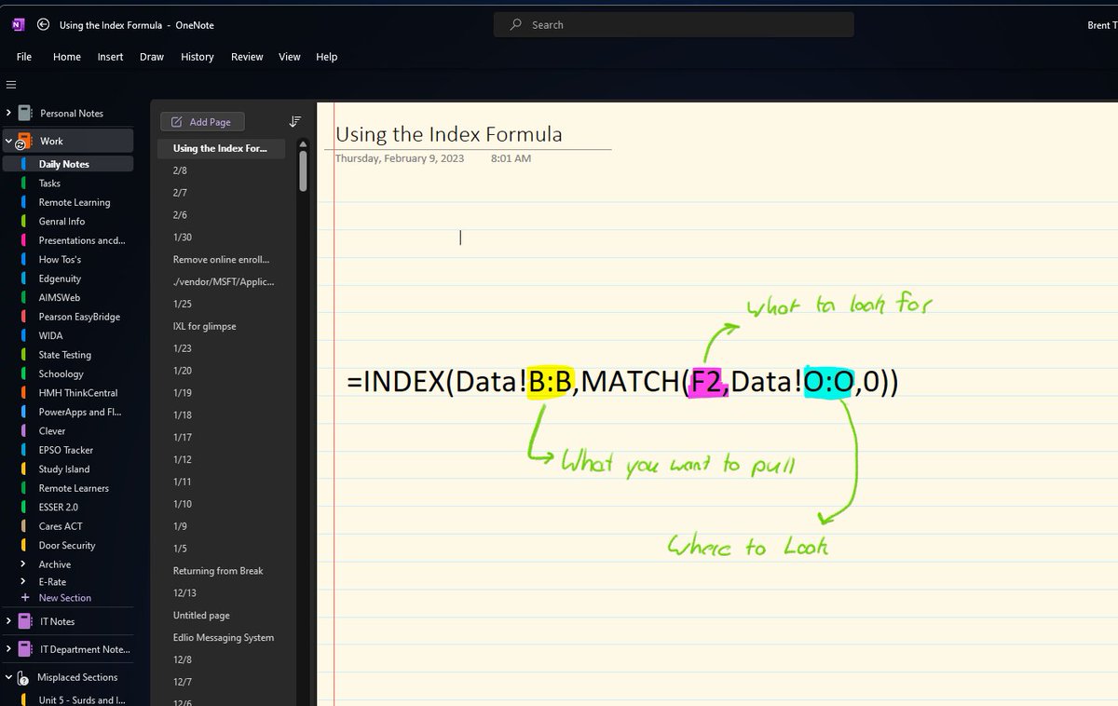Image resolution: width=1118 pixels, height=706 pixels.
Task: Click the plus icon beside New Section
Action: 25,598
